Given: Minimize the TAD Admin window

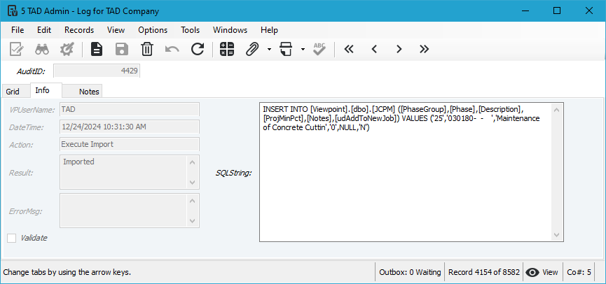Looking at the screenshot, I should pos(525,10).
